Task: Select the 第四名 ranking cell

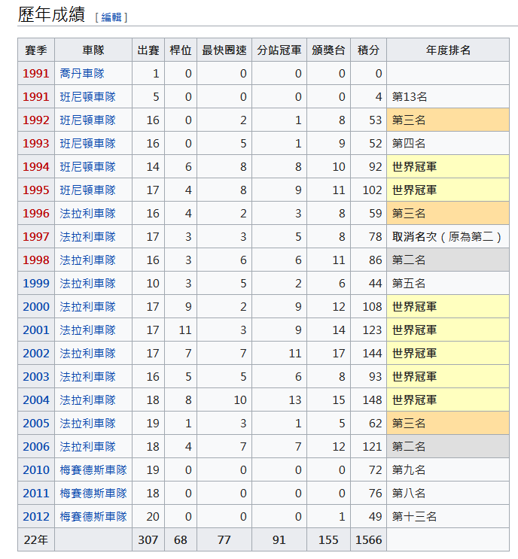Action: click(448, 143)
